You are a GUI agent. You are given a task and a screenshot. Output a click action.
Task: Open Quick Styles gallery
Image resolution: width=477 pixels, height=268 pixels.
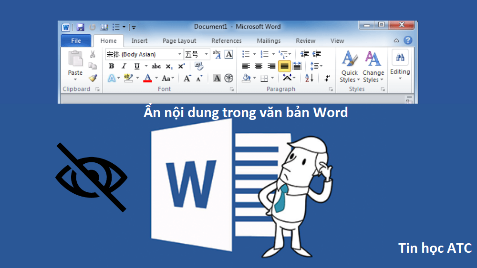point(350,67)
